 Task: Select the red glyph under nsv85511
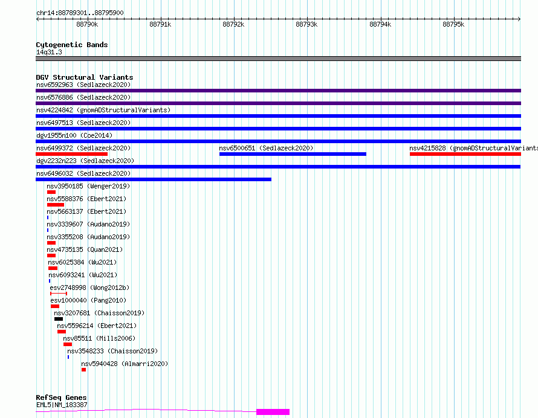pos(68,344)
